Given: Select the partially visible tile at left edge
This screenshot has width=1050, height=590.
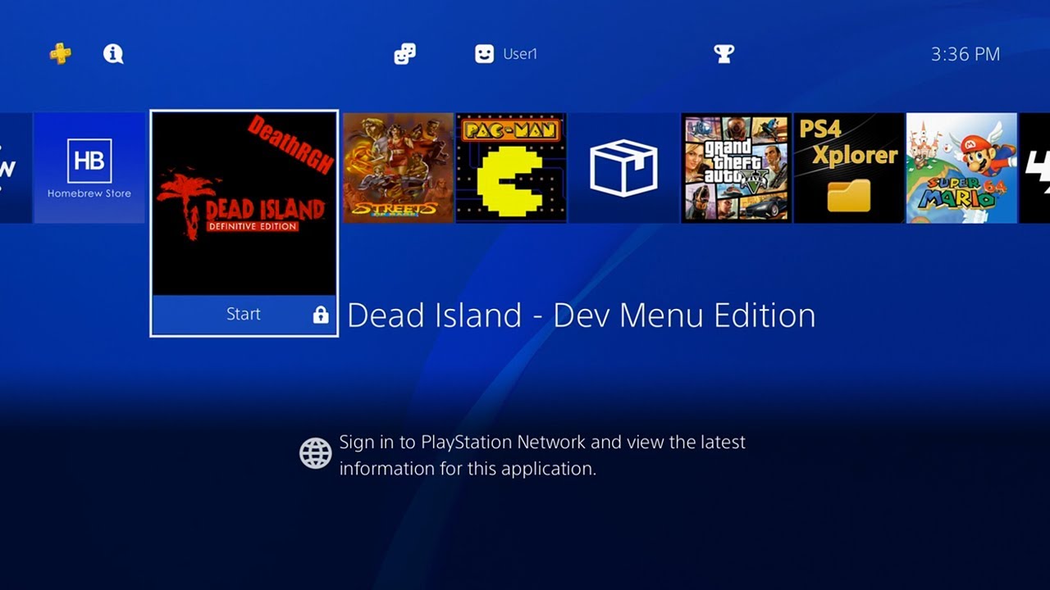Looking at the screenshot, I should tap(16, 168).
